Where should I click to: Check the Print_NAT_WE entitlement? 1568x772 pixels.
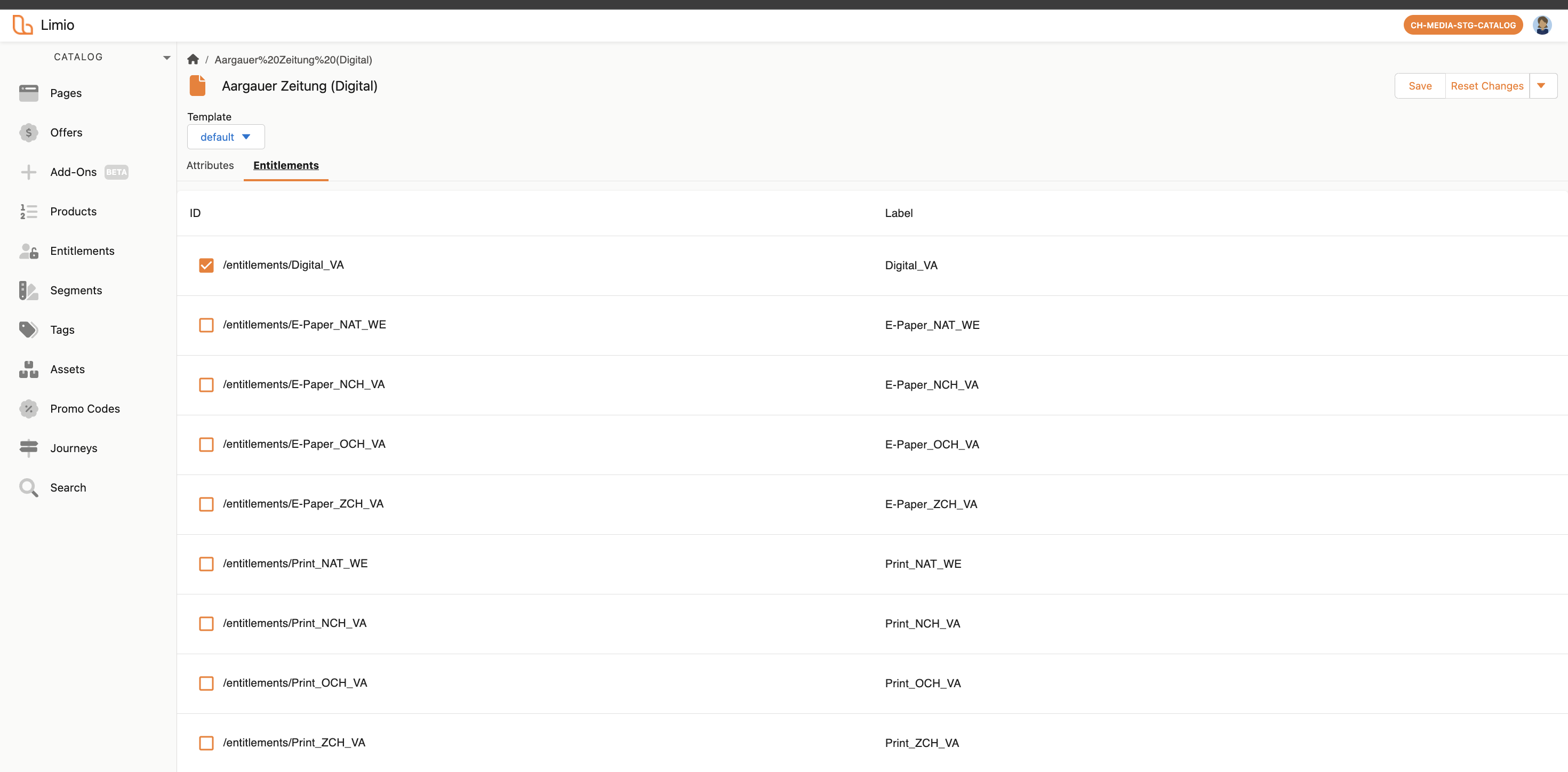tap(206, 564)
